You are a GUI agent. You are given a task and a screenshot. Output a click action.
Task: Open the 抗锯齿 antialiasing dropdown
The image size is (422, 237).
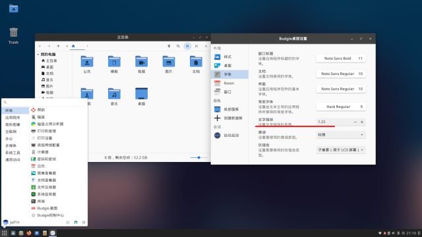[x=341, y=150]
